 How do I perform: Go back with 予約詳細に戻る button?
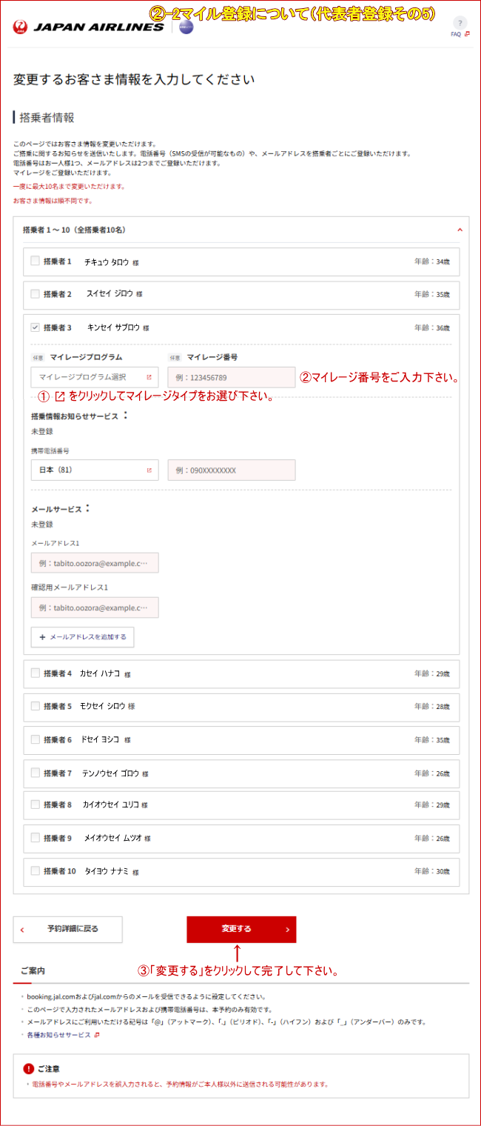[67, 929]
